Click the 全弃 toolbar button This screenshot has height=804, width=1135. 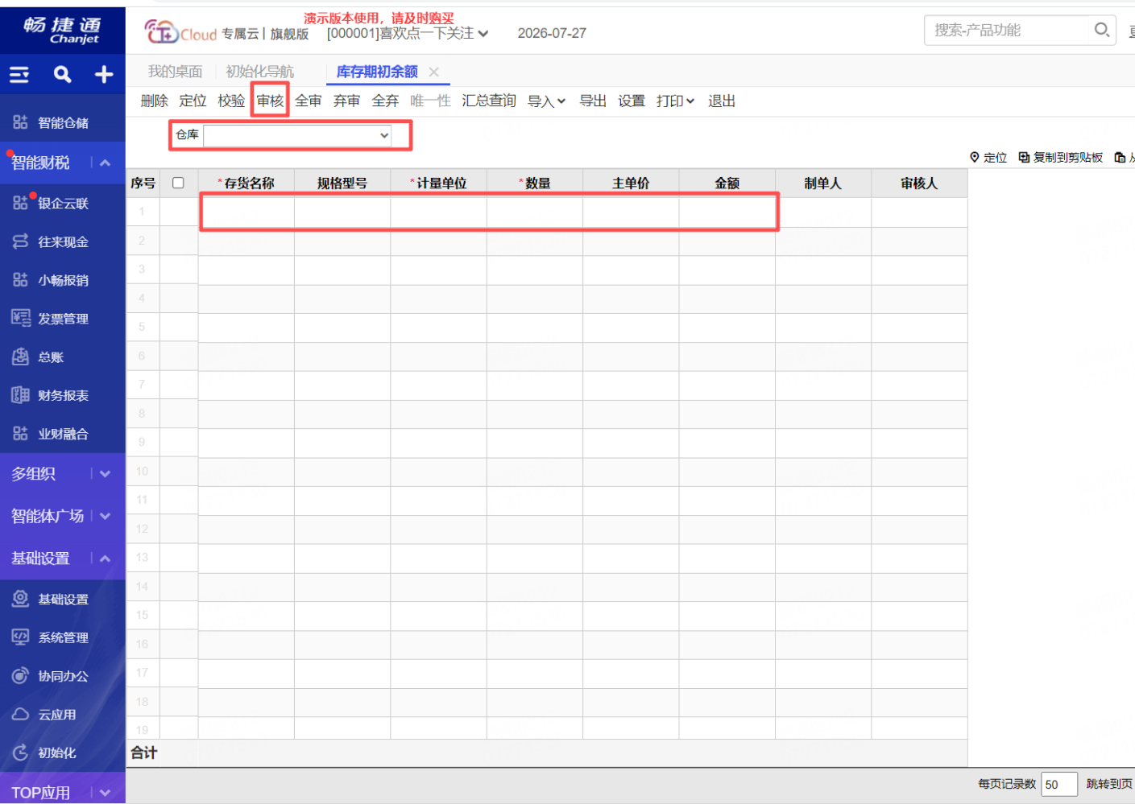pyautogui.click(x=385, y=101)
